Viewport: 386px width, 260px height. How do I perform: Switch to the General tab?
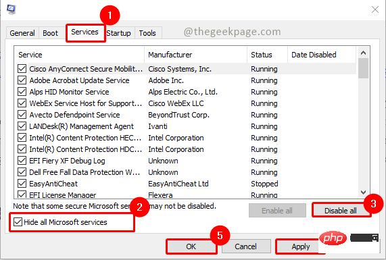[x=22, y=33]
